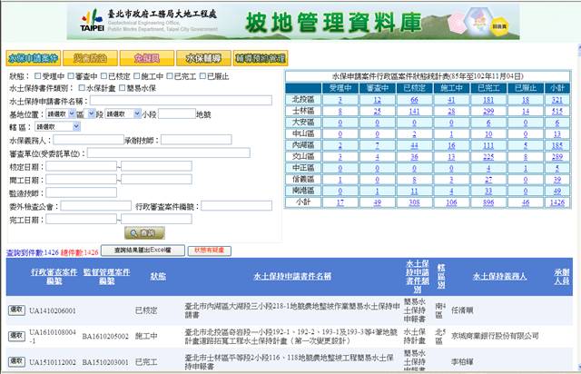Open 北投區 已完工 count 181
The height and width of the screenshot is (374, 581).
488,100
